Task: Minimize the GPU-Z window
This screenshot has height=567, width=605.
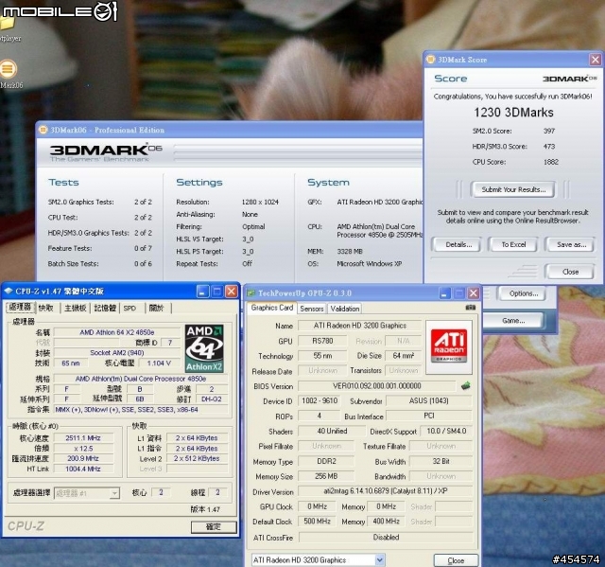Action: (445, 293)
